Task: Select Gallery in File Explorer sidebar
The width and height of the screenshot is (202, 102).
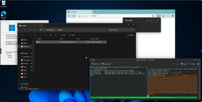Action: [x=25, y=43]
